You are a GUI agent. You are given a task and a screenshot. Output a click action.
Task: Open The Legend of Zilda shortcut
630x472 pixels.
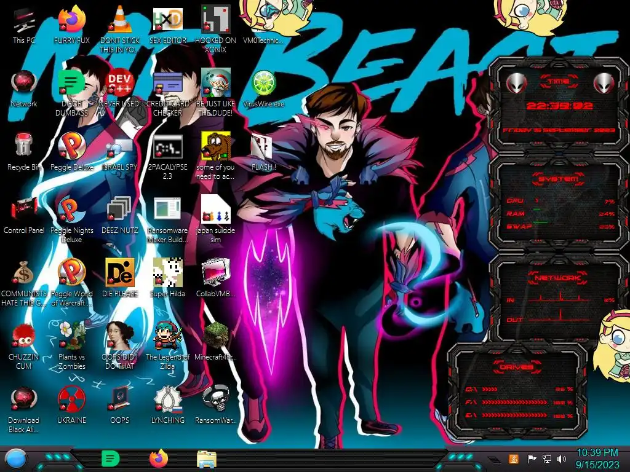168,345
